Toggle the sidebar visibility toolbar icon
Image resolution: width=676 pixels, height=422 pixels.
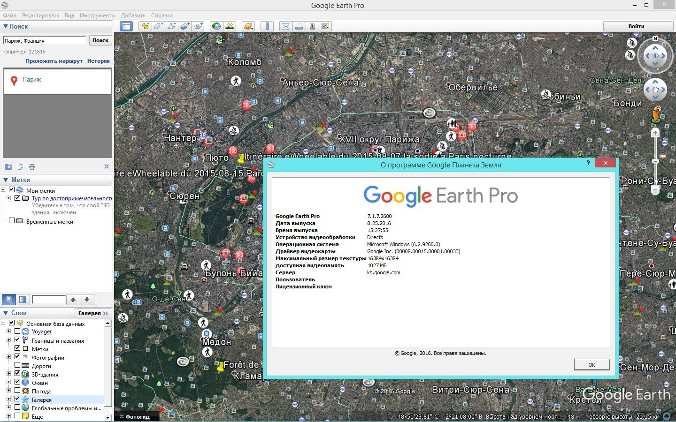pos(126,26)
